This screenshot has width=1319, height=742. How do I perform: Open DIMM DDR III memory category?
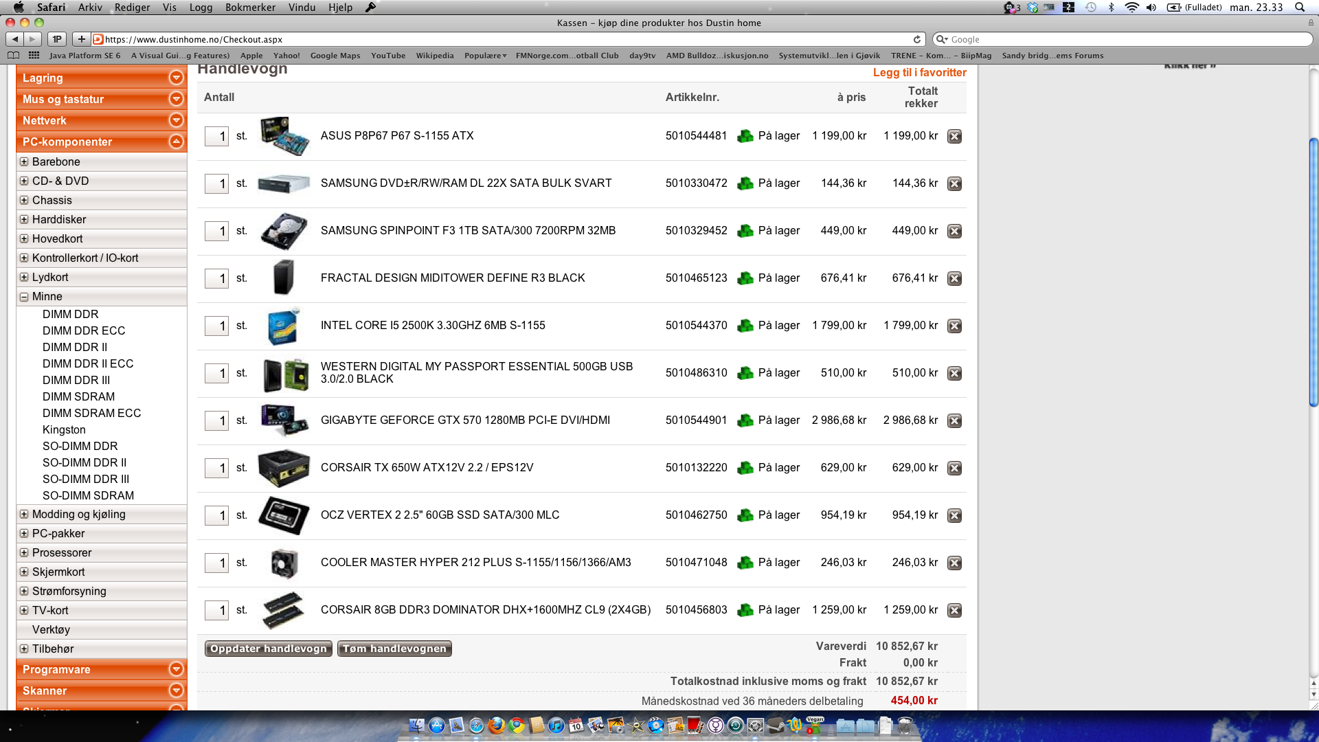point(76,380)
